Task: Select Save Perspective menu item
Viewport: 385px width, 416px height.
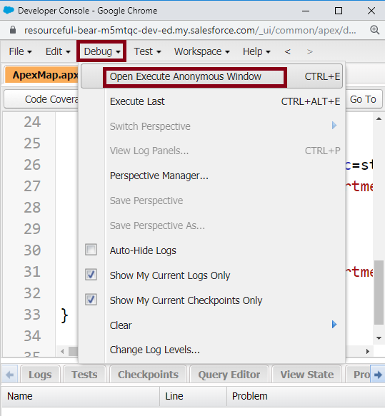Action: 211,201
